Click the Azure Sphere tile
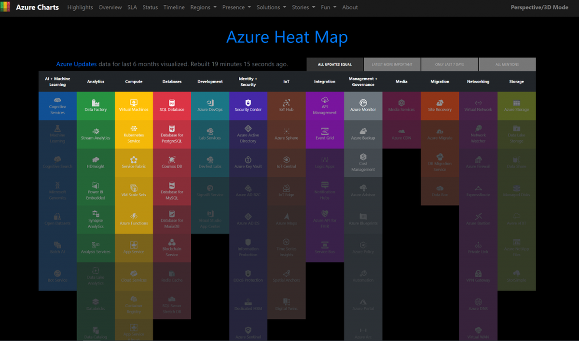Viewport: 579px width, 341px height. [x=286, y=134]
